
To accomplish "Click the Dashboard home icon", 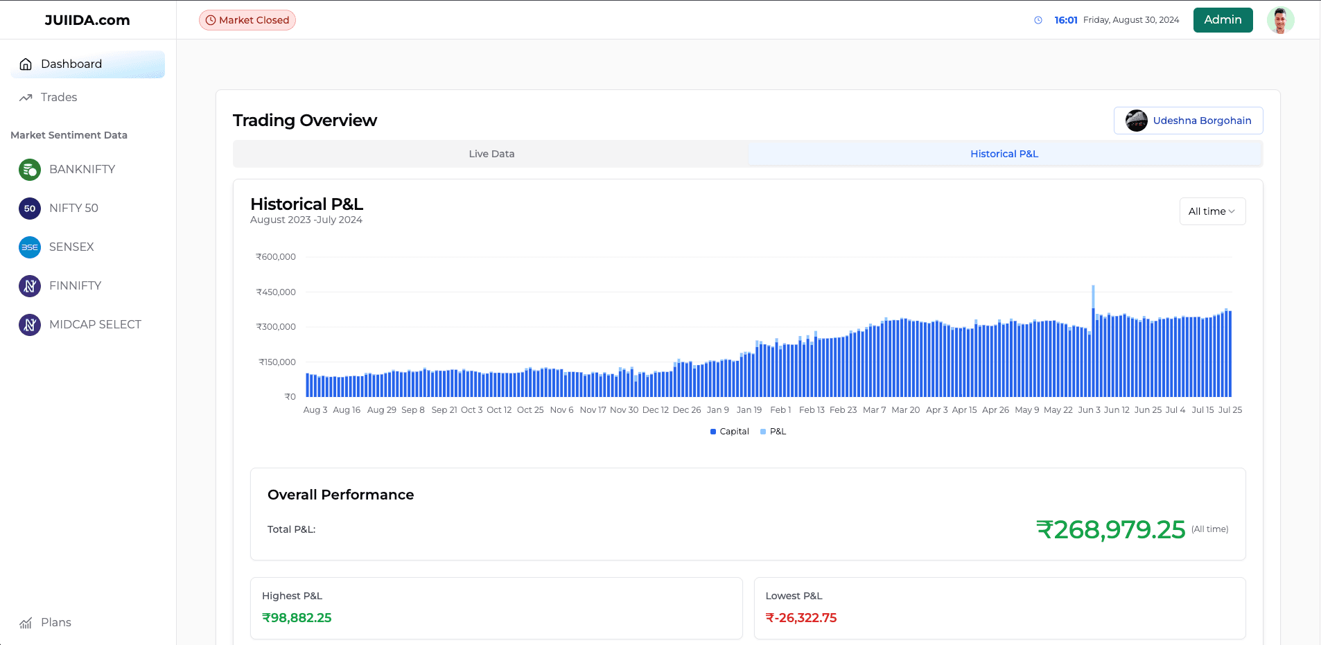I will click(26, 64).
